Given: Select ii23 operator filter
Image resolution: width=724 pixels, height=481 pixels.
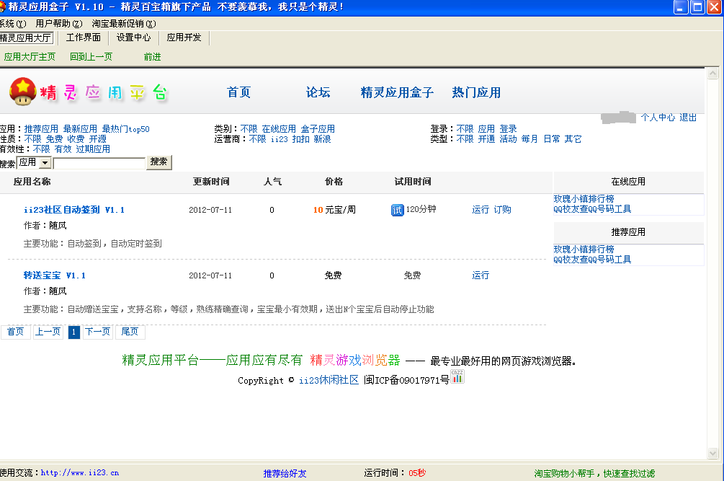Looking at the screenshot, I should pyautogui.click(x=279, y=139).
